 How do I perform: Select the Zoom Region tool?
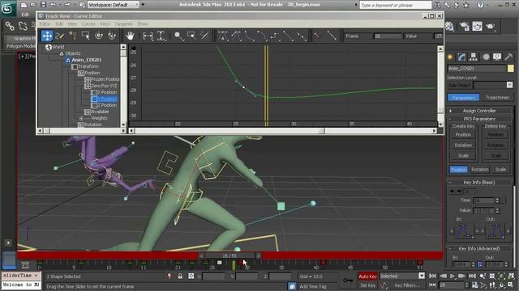191,36
